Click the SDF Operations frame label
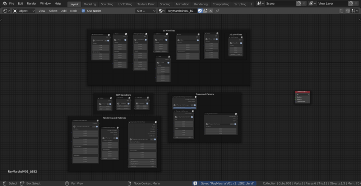 124,95
